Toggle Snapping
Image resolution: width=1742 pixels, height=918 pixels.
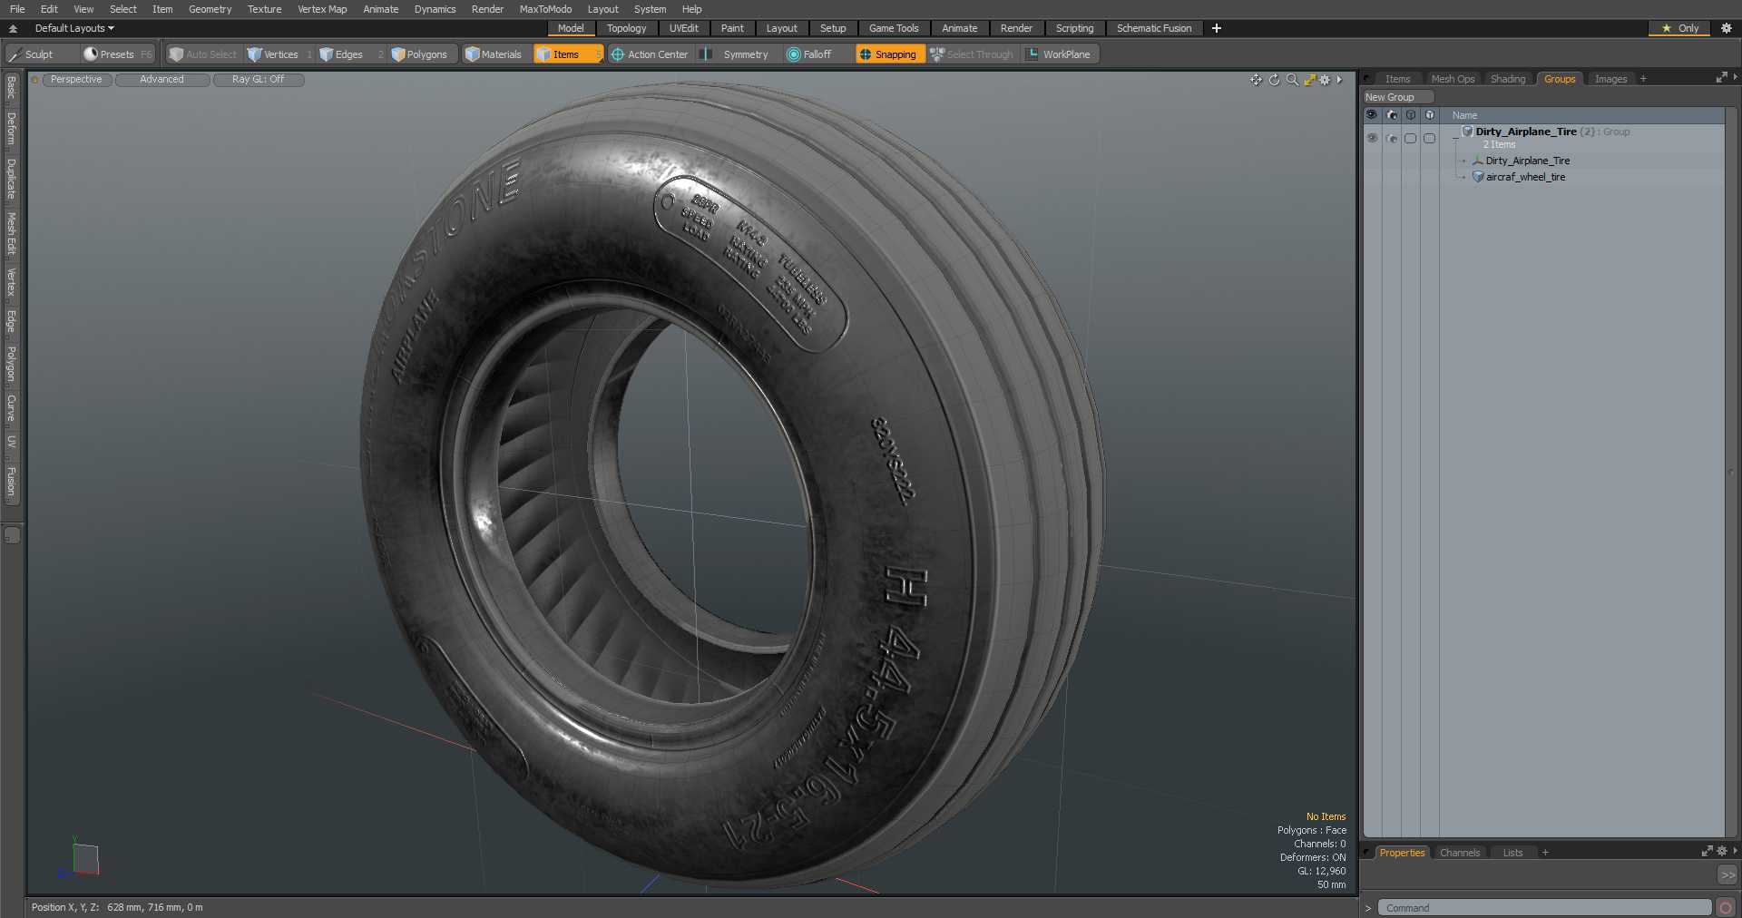click(889, 54)
